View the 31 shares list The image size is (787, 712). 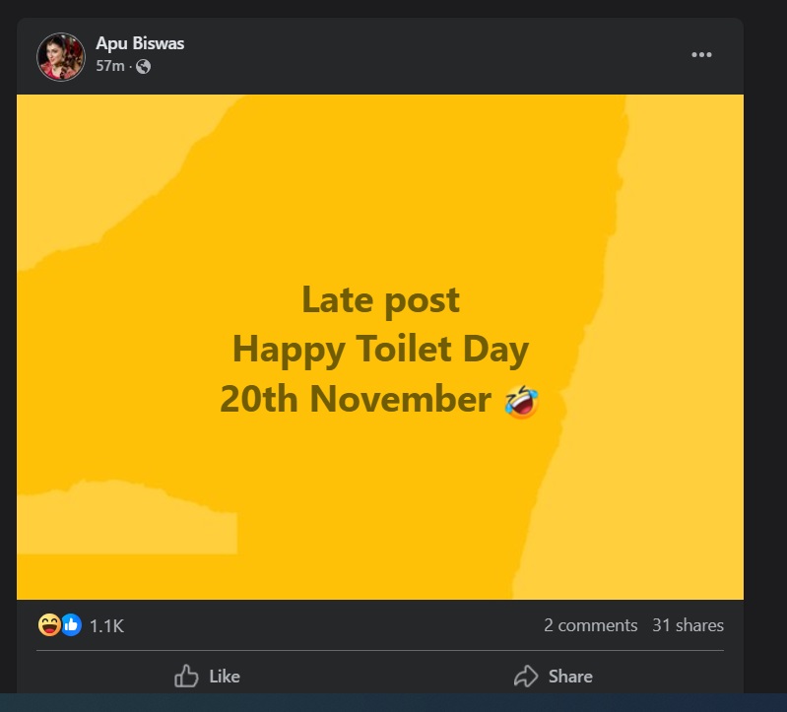click(688, 625)
